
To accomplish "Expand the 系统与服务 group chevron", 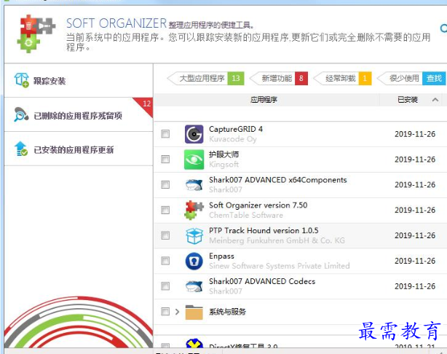I will click(x=178, y=312).
